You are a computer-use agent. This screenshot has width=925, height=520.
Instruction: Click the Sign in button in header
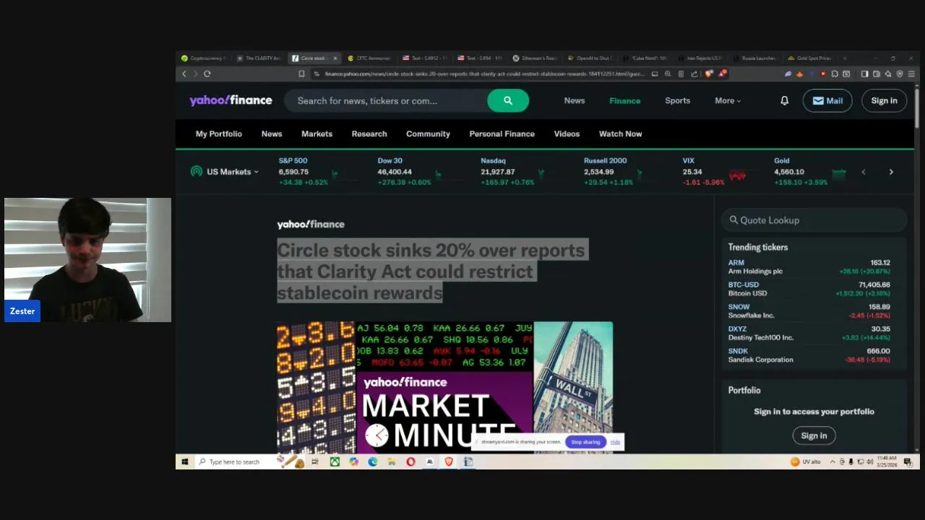(884, 100)
